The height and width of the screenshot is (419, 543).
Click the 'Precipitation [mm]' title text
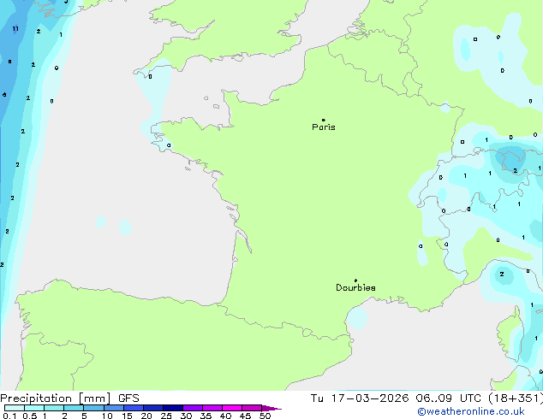click(x=56, y=398)
